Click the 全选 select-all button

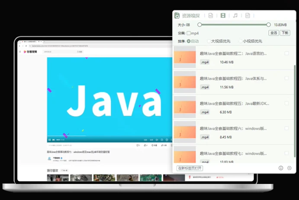274,33
